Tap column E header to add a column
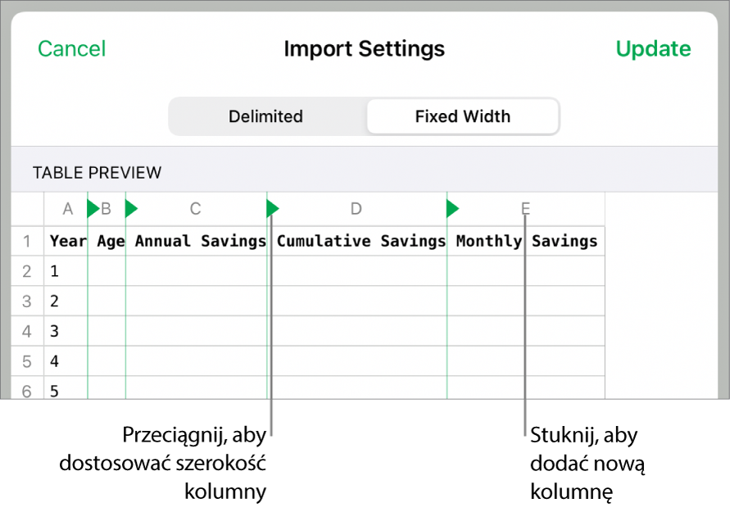 525,209
